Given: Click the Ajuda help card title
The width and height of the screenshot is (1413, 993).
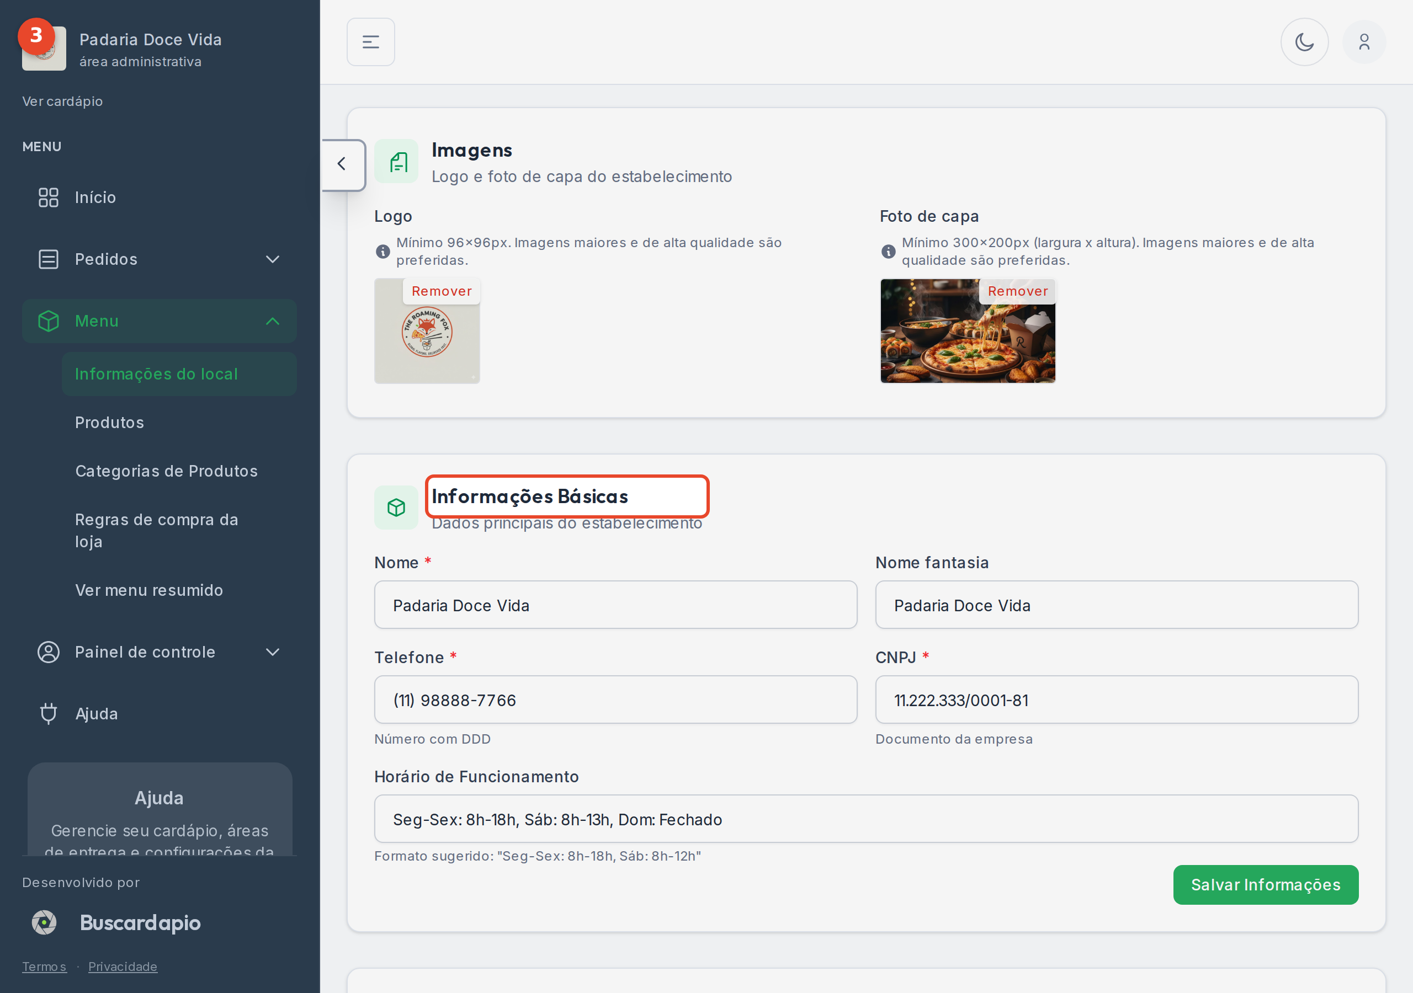Looking at the screenshot, I should click(160, 798).
